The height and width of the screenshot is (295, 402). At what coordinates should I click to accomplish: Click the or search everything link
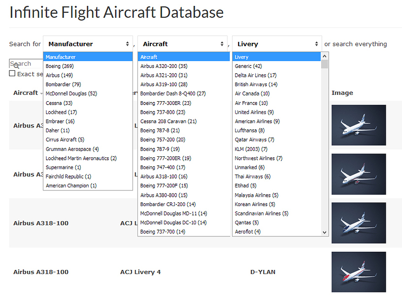tap(355, 44)
